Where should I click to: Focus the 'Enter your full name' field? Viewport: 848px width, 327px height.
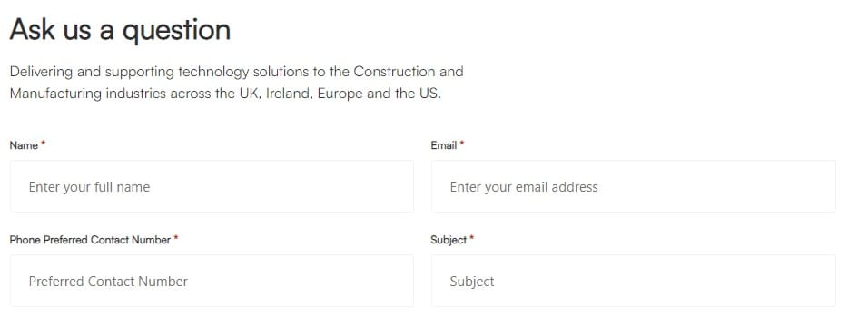coord(212,186)
